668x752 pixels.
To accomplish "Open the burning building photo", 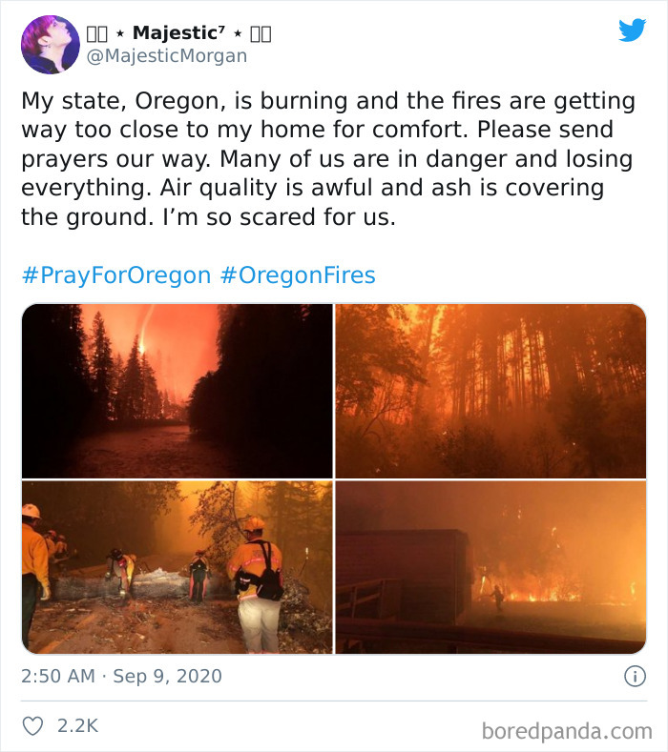I will point(491,567).
